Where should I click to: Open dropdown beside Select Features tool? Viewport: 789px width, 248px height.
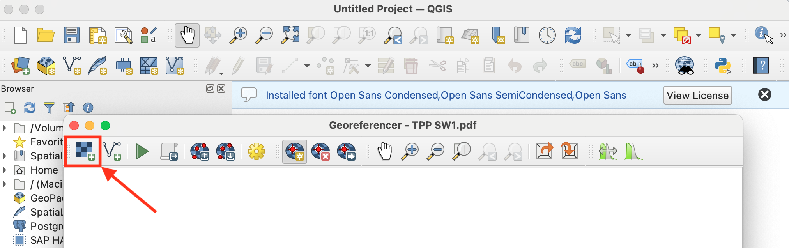click(628, 35)
